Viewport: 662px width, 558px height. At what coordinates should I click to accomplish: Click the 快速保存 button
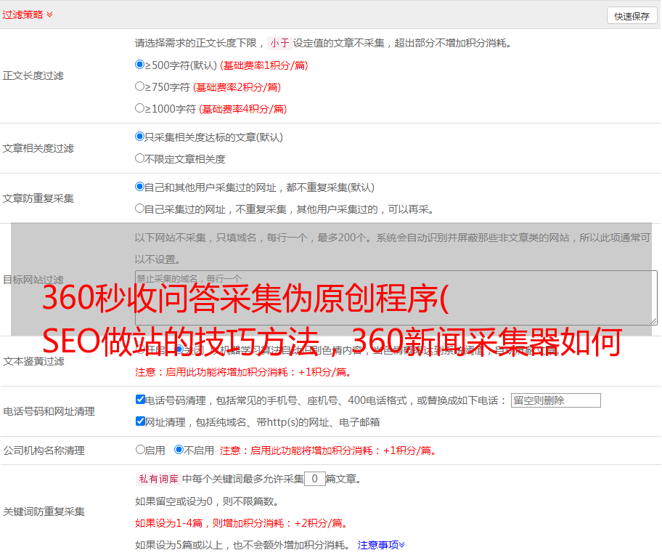click(x=632, y=16)
